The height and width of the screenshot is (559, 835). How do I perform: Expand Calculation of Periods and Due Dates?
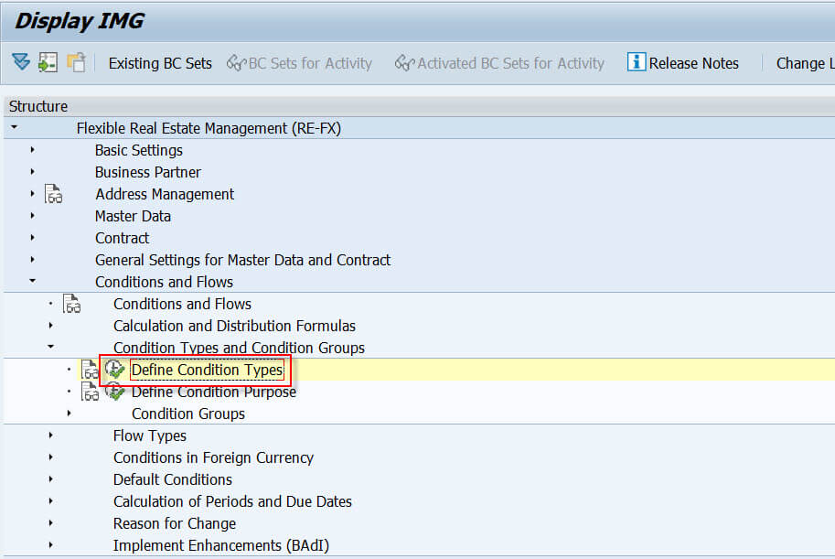(x=50, y=501)
